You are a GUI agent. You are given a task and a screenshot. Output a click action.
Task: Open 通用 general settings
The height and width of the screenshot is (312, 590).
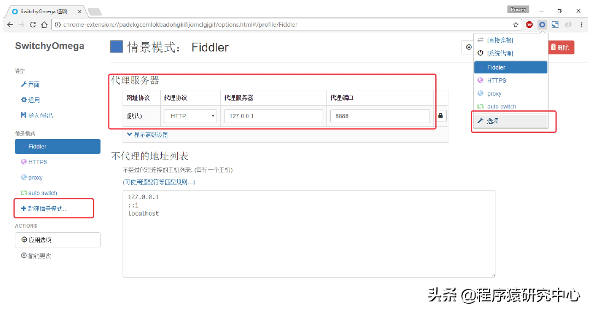tap(30, 100)
